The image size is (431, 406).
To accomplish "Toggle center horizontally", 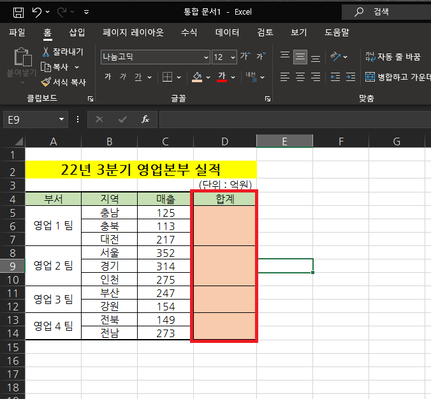I will (300, 77).
